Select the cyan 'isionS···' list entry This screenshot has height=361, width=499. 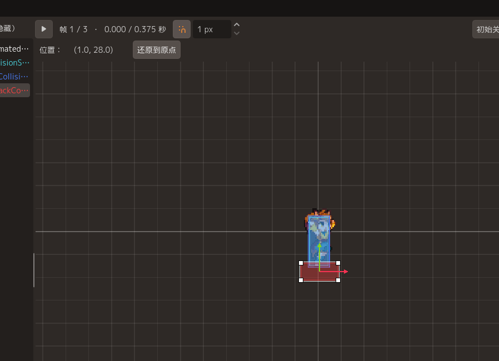[14, 63]
